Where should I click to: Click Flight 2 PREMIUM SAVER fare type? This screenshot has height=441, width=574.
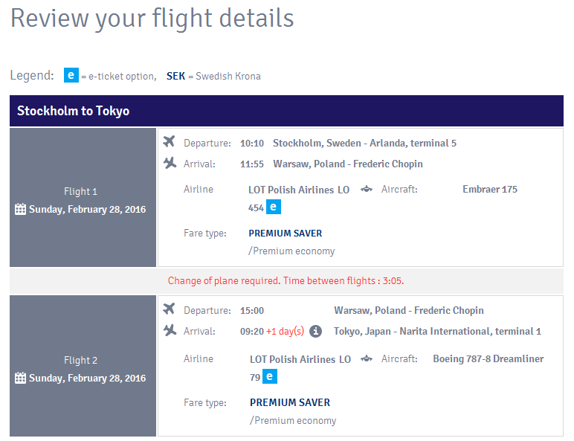click(x=290, y=402)
